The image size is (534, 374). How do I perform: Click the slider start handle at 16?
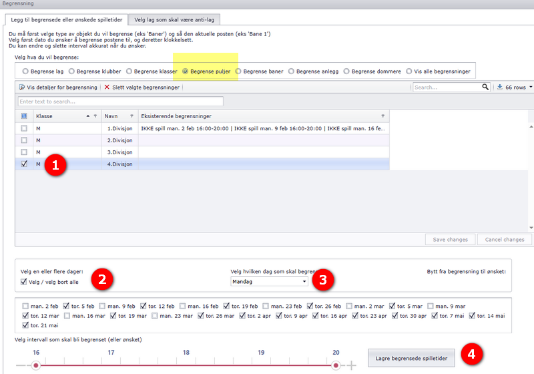coord(36,365)
